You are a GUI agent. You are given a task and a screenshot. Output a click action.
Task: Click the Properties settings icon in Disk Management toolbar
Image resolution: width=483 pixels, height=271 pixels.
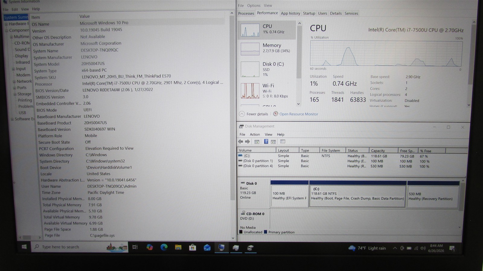283,142
